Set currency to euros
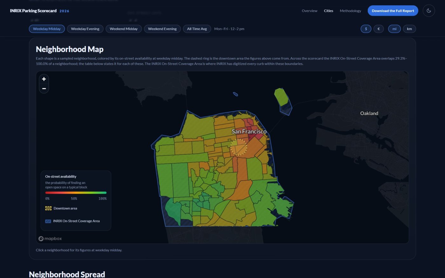The width and height of the screenshot is (445, 278). tap(379, 29)
